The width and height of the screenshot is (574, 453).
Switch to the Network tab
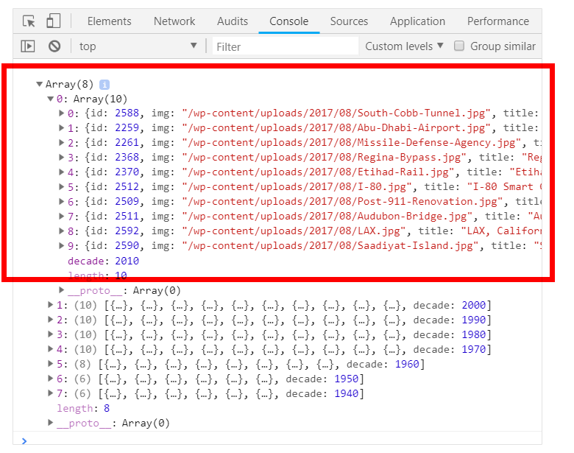click(x=174, y=21)
